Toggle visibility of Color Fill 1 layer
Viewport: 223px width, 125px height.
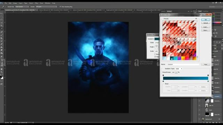[x=199, y=115]
